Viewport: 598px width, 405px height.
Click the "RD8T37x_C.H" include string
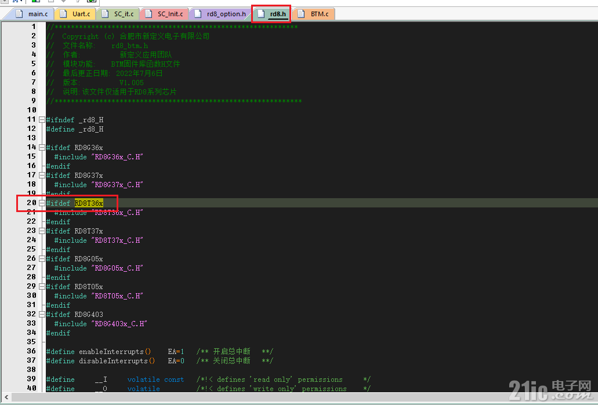[117, 240]
